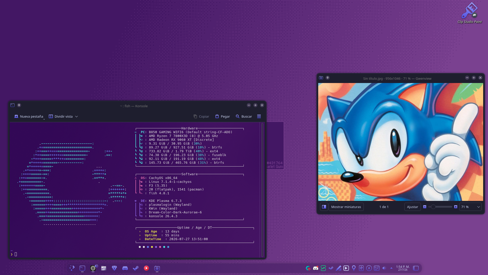Click the Steam system tray icon
The image size is (488, 275).
331,268
